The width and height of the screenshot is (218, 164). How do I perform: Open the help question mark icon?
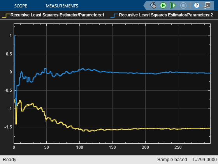[x=197, y=5]
